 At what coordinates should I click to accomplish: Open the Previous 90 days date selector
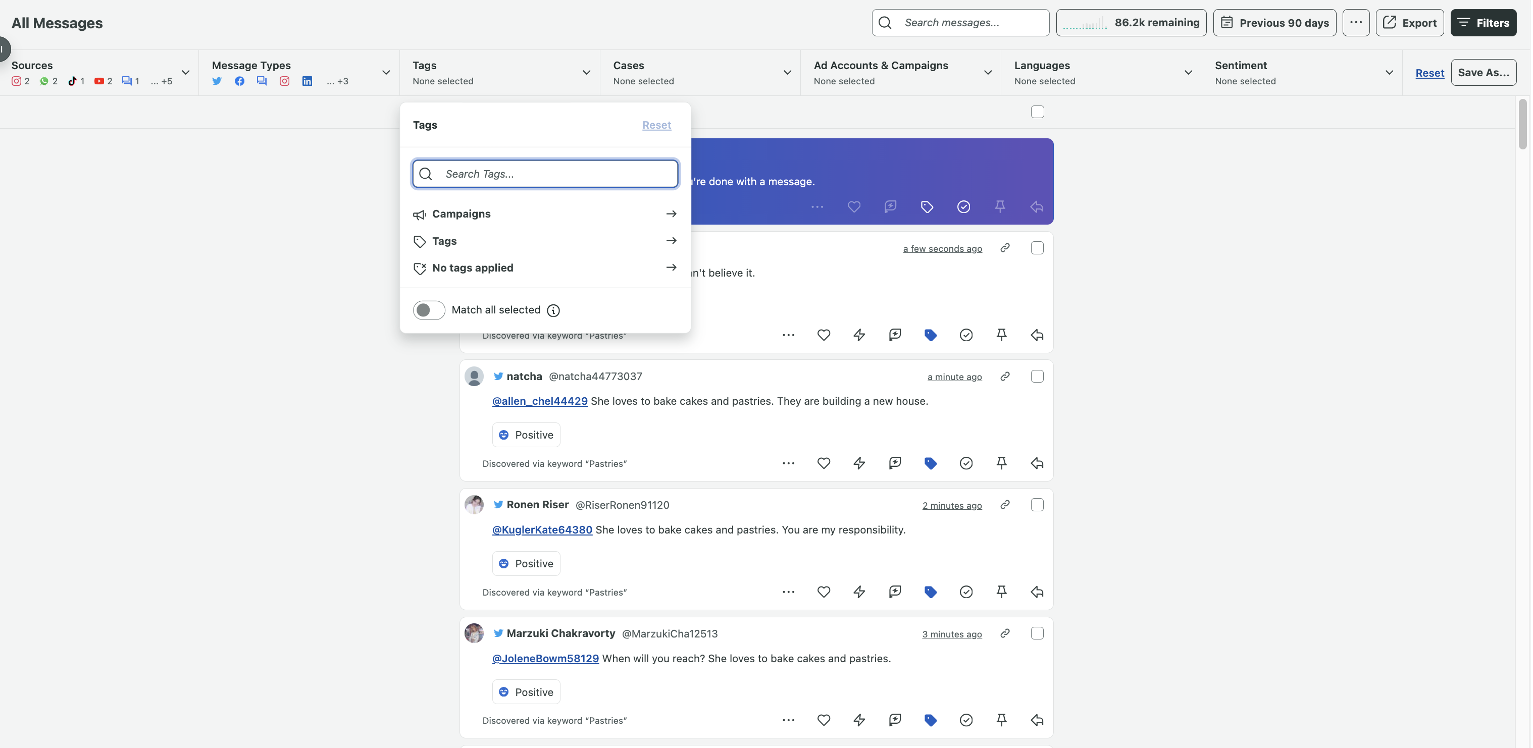[1274, 23]
